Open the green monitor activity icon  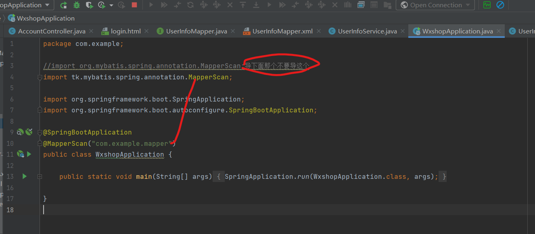pos(487,5)
